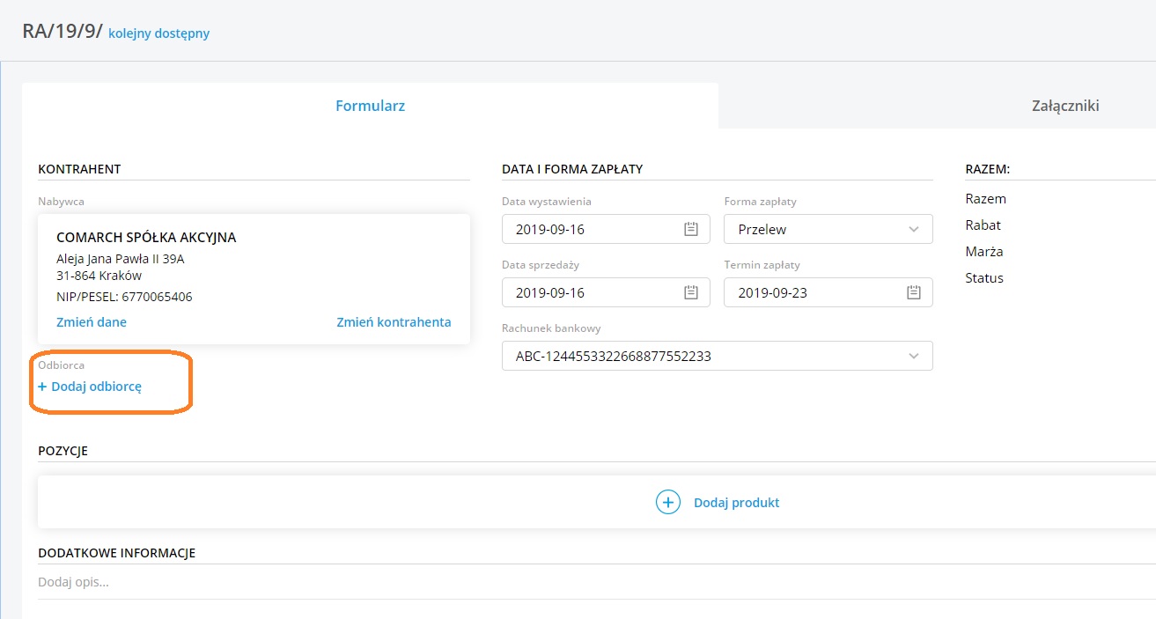Viewport: 1156px width, 619px height.
Task: Click the 'Dodaj produkt' text label
Action: pyautogui.click(x=736, y=503)
